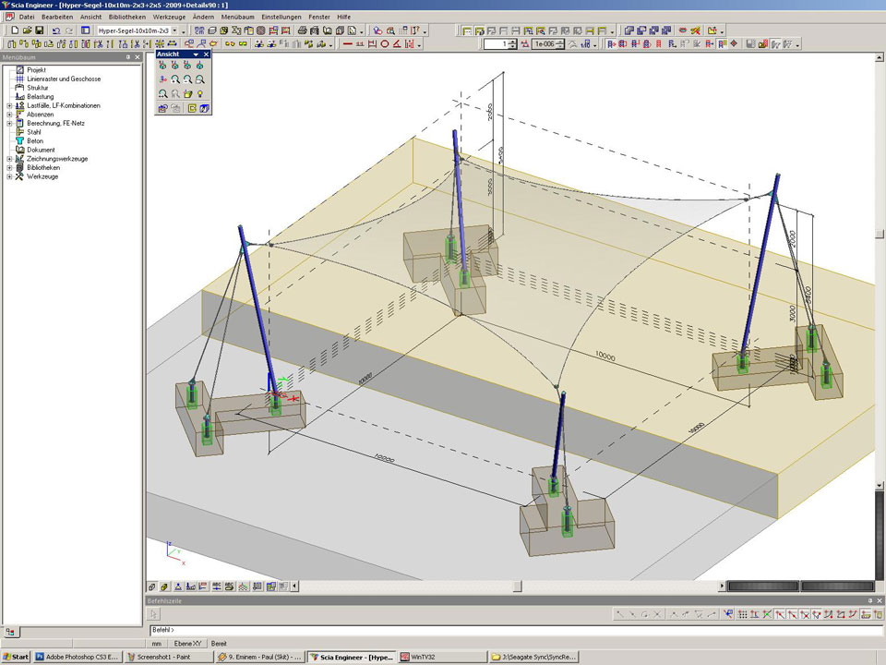
Task: Open the Ansicht palette dropdown arrow
Action: 196,54
